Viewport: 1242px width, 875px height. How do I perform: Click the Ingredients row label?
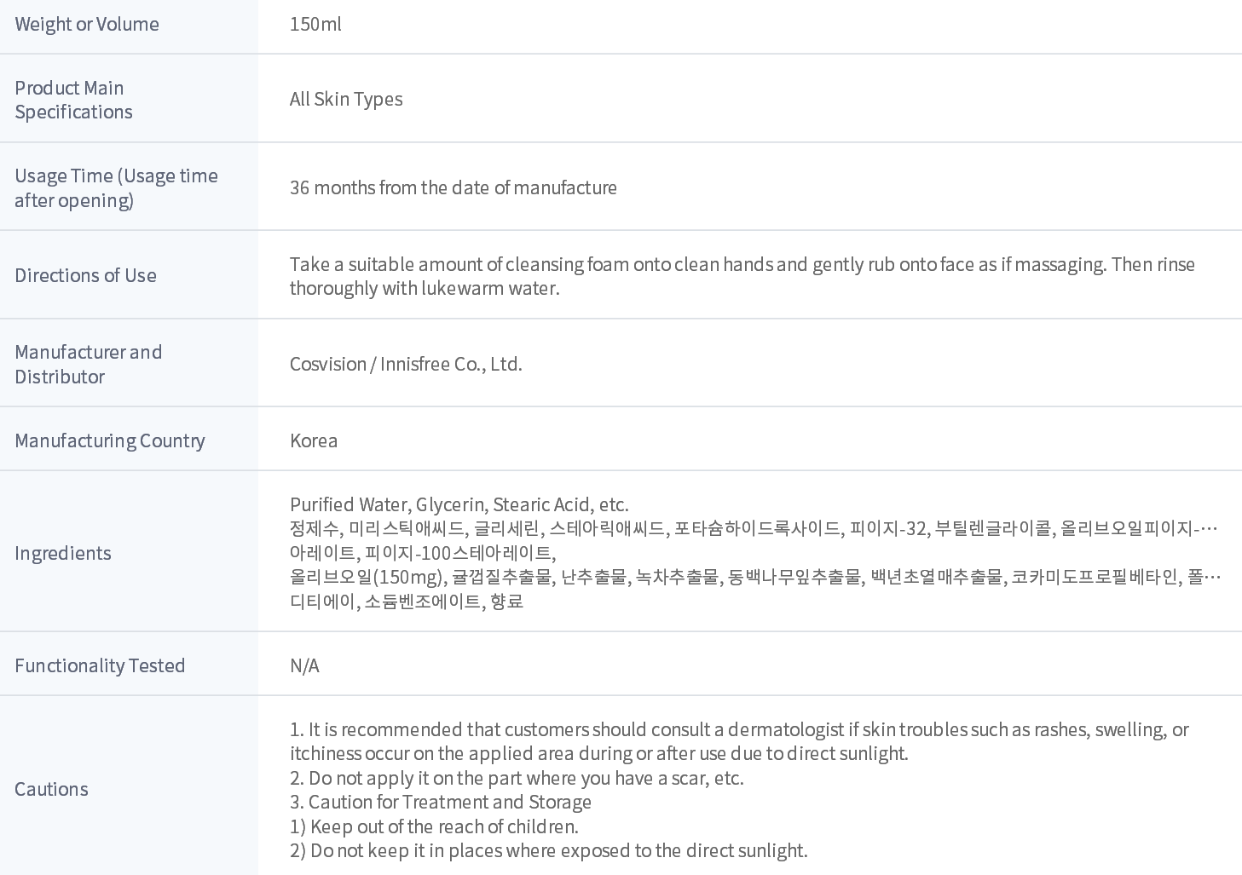coord(63,553)
